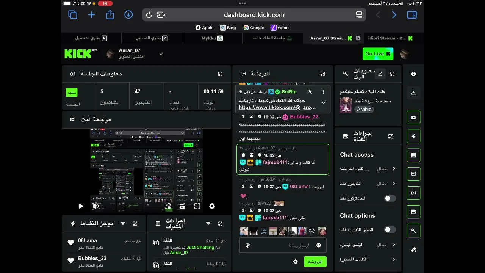Open the account avatar menu beside Go Live
The image size is (485, 273).
pos(405,53)
